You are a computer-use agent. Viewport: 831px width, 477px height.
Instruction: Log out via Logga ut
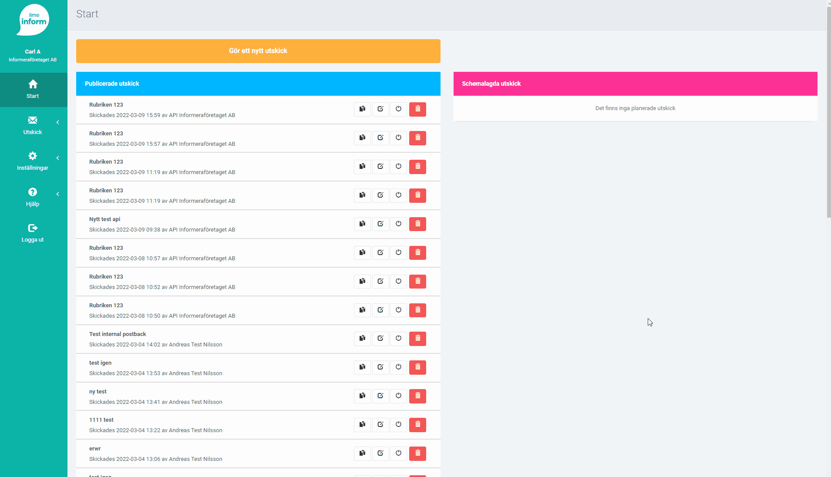(33, 233)
